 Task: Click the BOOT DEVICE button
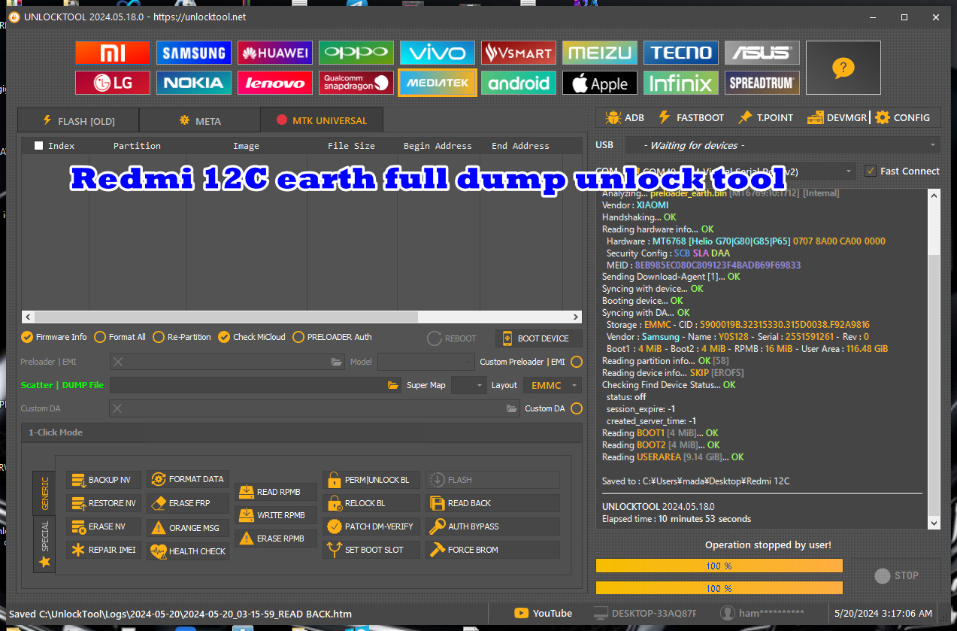pos(538,338)
